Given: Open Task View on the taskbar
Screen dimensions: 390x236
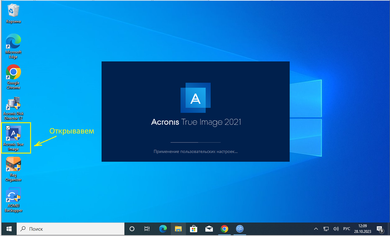Looking at the screenshot, I should click(147, 229).
